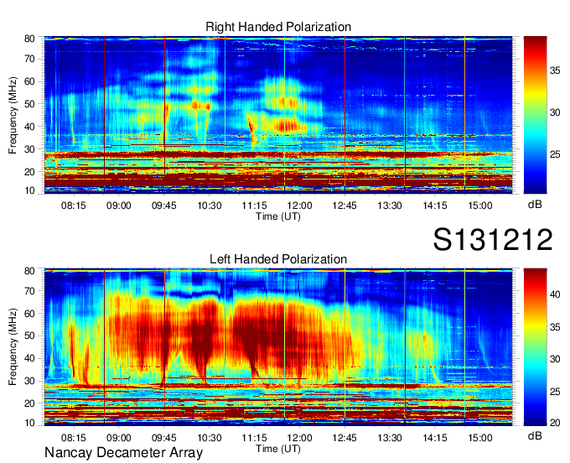
Task: Click 14:15 tick on right-handed plot time axis
Action: click(x=435, y=205)
